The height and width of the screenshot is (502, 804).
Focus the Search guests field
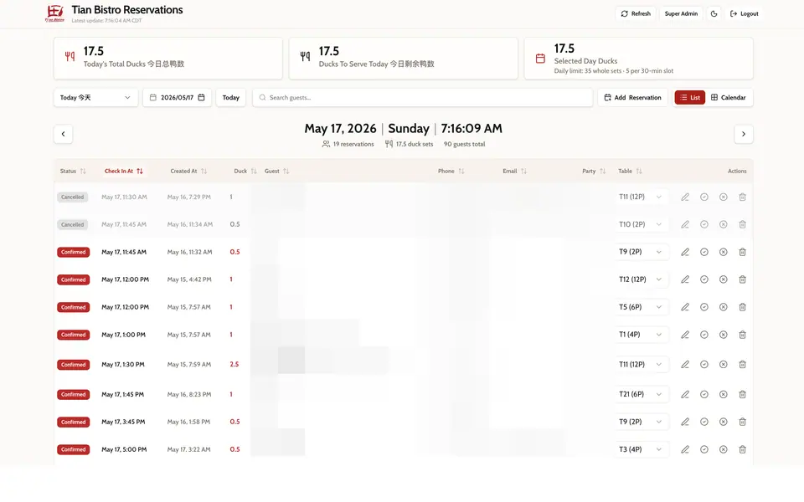coord(422,97)
